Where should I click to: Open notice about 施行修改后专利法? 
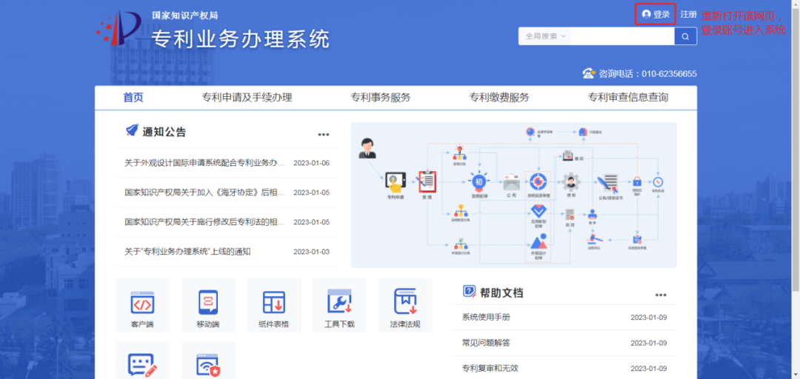tap(204, 222)
